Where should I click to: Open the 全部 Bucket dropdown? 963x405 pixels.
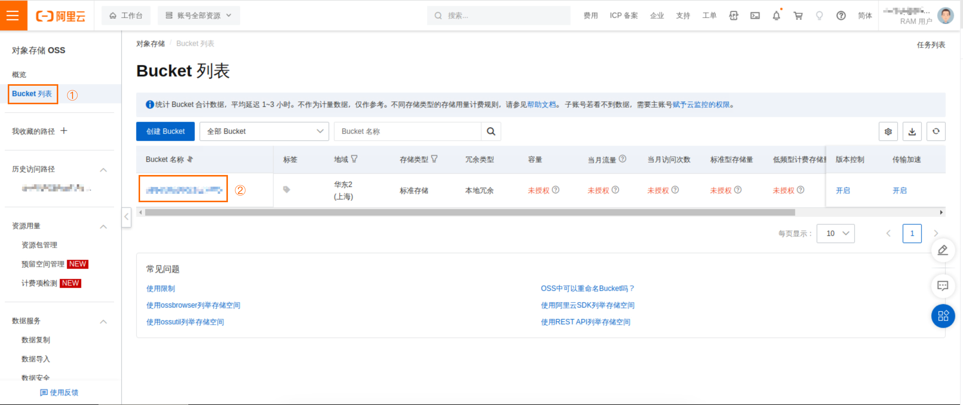pyautogui.click(x=264, y=131)
